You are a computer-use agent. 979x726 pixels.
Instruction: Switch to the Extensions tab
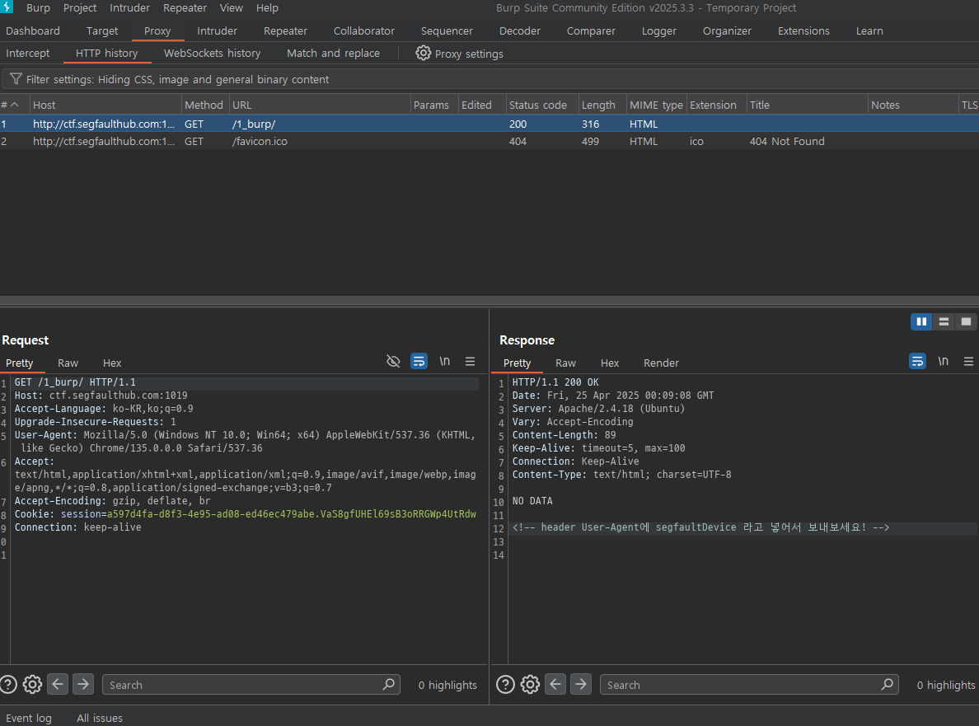[803, 30]
